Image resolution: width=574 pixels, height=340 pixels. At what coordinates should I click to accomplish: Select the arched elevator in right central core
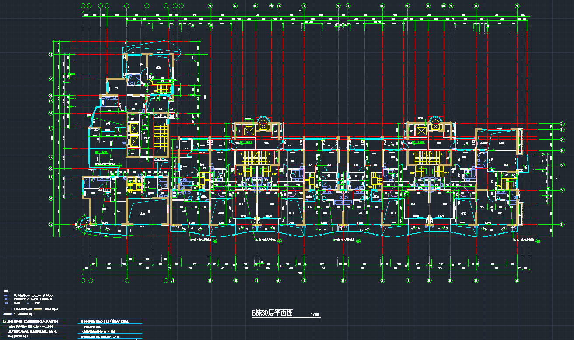tap(435, 124)
